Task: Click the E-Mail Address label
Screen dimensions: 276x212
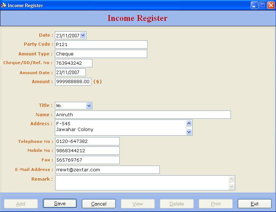Action: [x=34, y=170]
